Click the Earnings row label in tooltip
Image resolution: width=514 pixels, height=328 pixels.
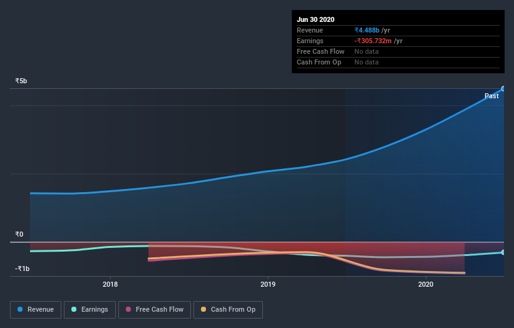(x=310, y=41)
